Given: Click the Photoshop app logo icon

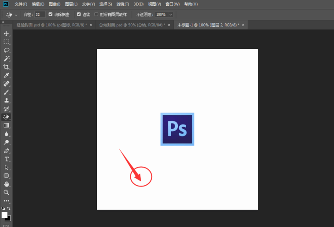Looking at the screenshot, I should (x=6, y=4).
